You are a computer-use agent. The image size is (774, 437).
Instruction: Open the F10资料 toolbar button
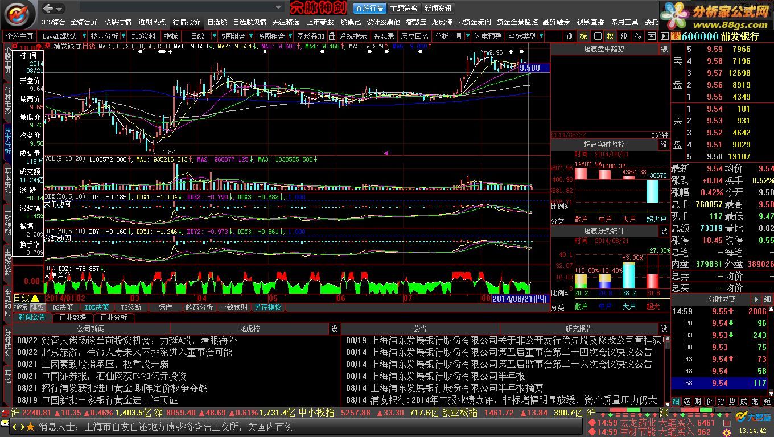[143, 36]
